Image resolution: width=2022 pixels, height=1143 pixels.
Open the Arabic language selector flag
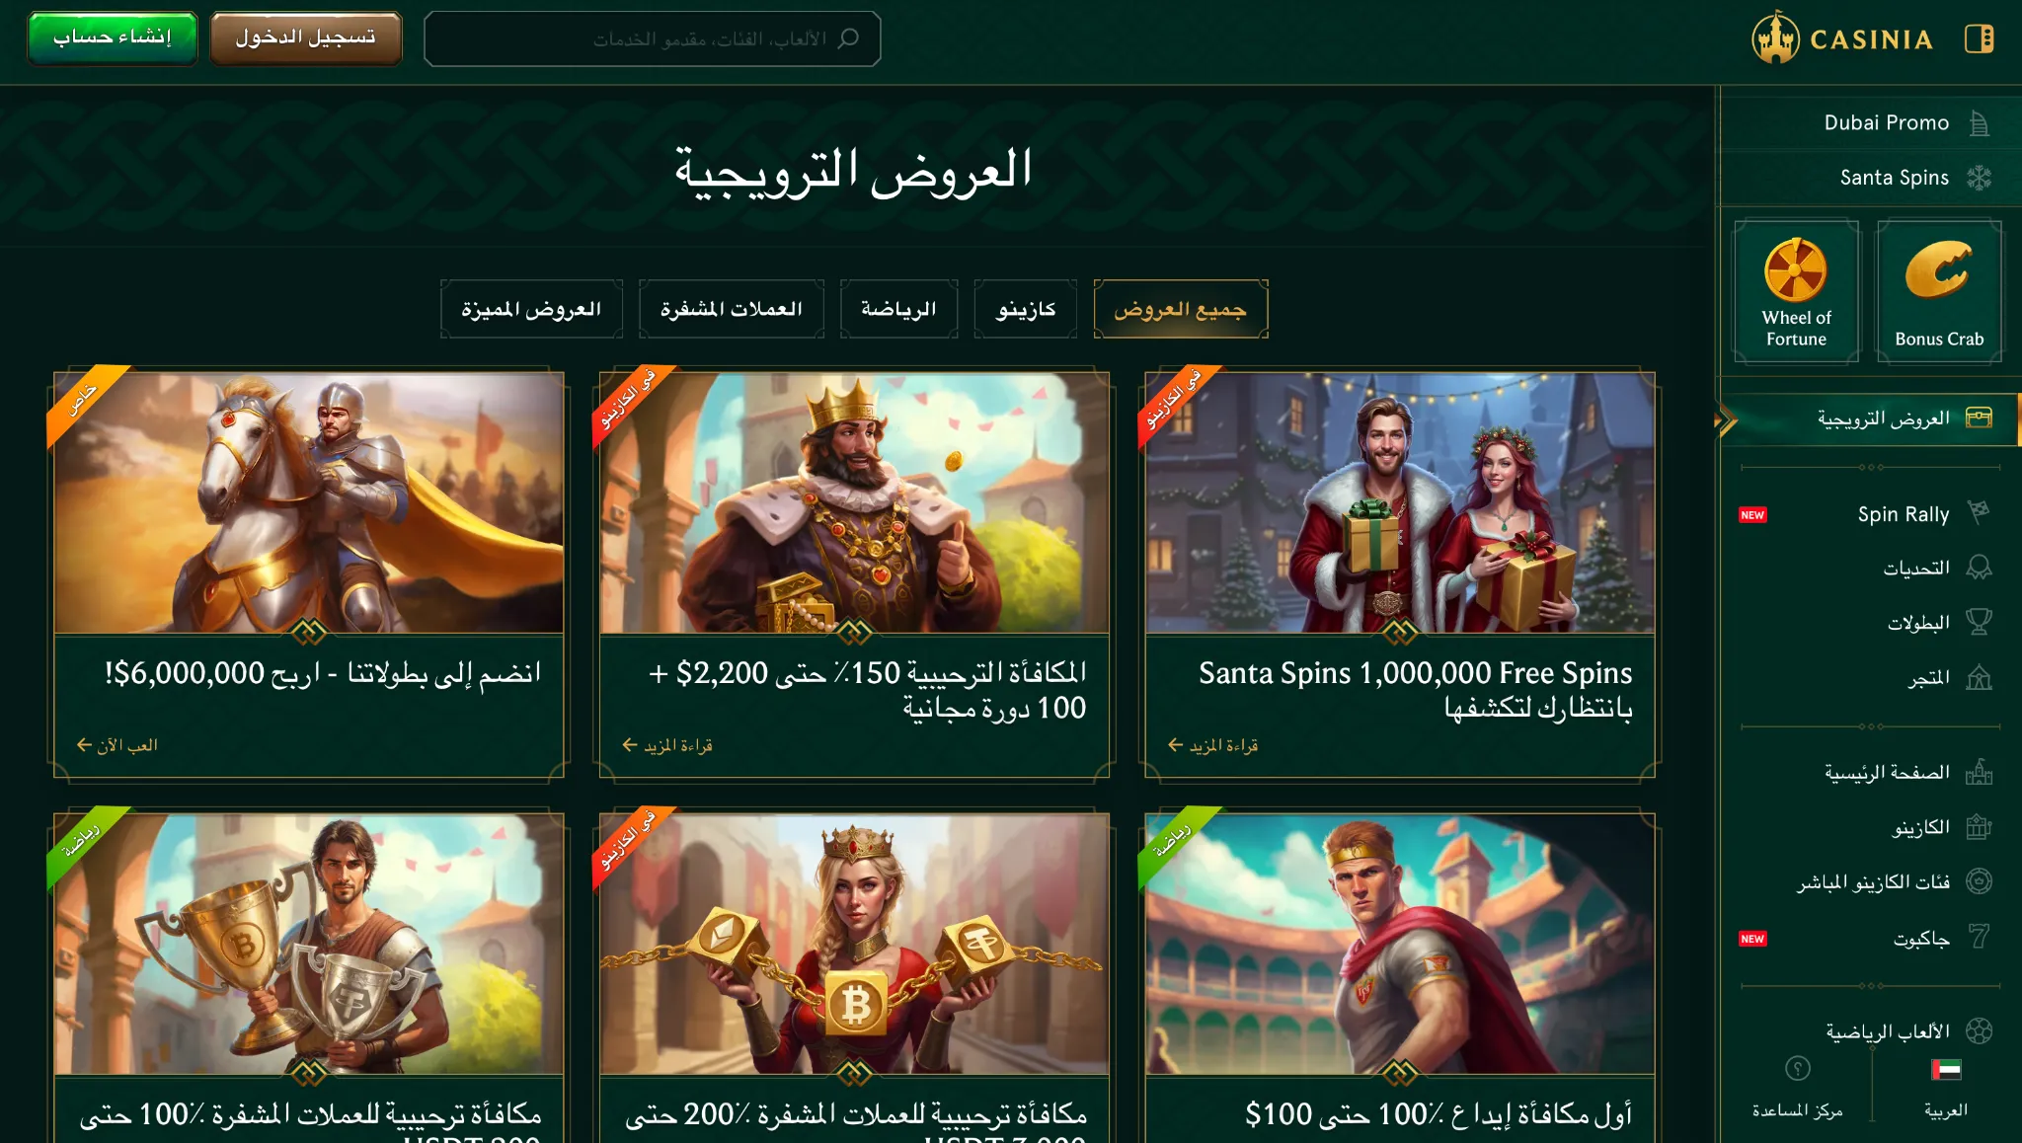point(1946,1070)
